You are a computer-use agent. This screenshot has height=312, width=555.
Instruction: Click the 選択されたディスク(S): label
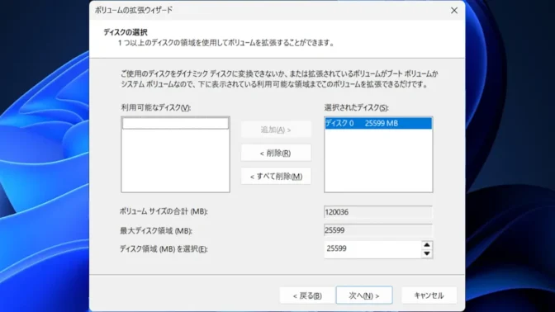pos(356,107)
